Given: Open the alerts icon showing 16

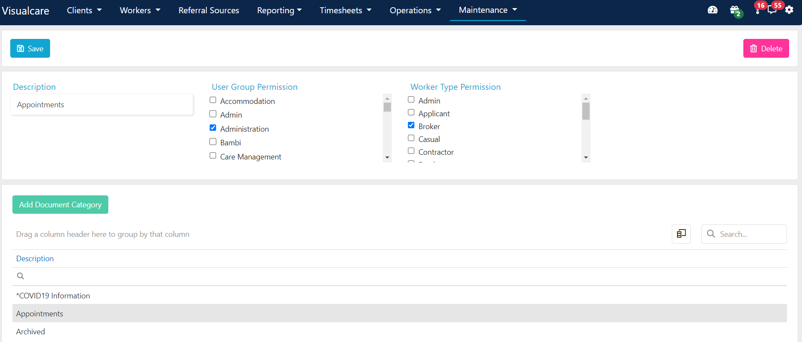Looking at the screenshot, I should click(x=758, y=9).
